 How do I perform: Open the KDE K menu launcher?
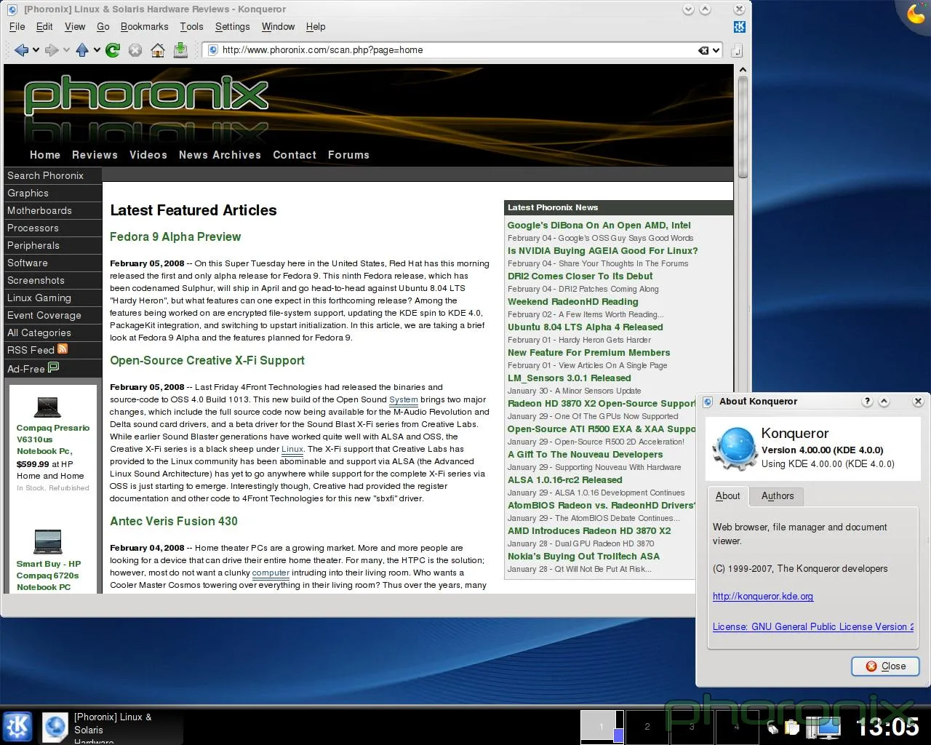click(17, 726)
